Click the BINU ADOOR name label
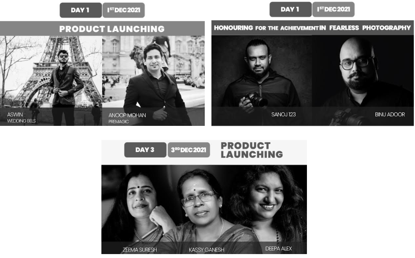 coord(390,114)
